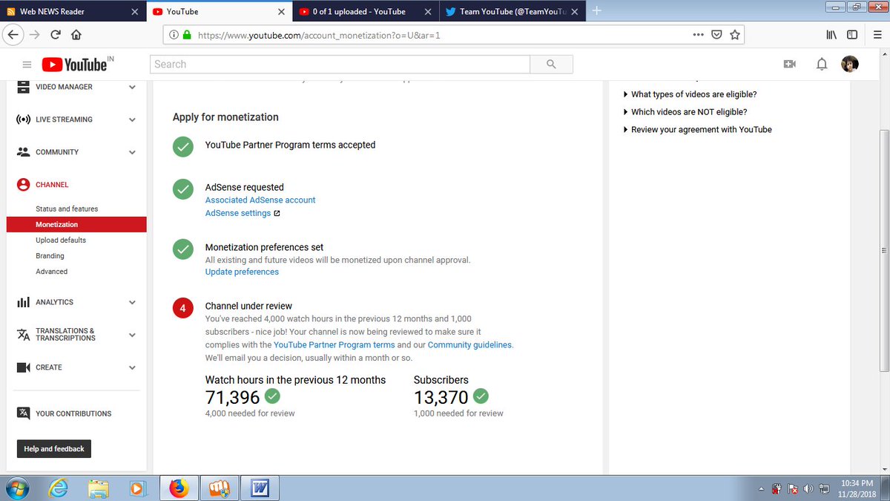This screenshot has height=501, width=890.
Task: Click into the YouTube search field
Action: 340,65
